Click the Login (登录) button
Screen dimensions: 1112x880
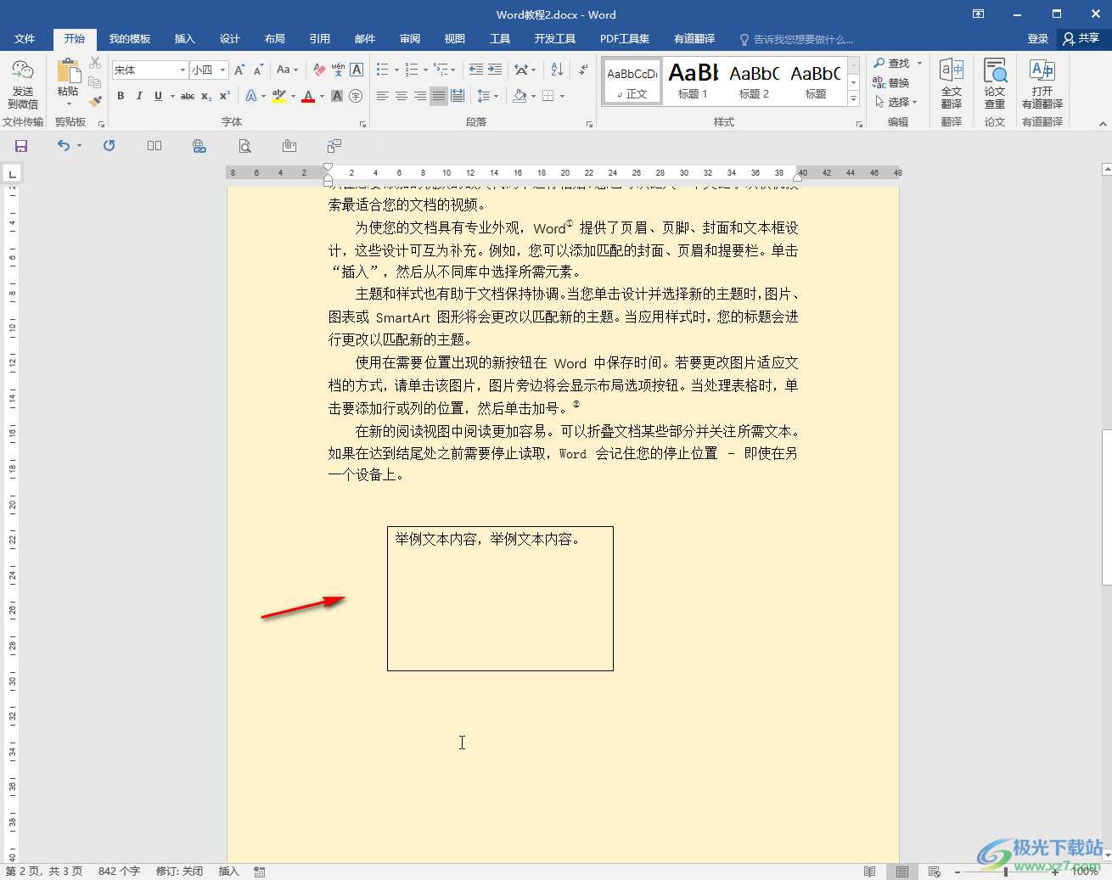coord(1037,39)
